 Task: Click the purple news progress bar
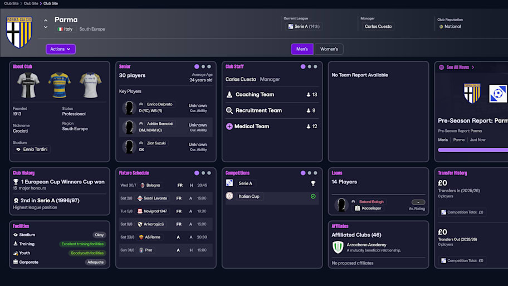tap(473, 150)
